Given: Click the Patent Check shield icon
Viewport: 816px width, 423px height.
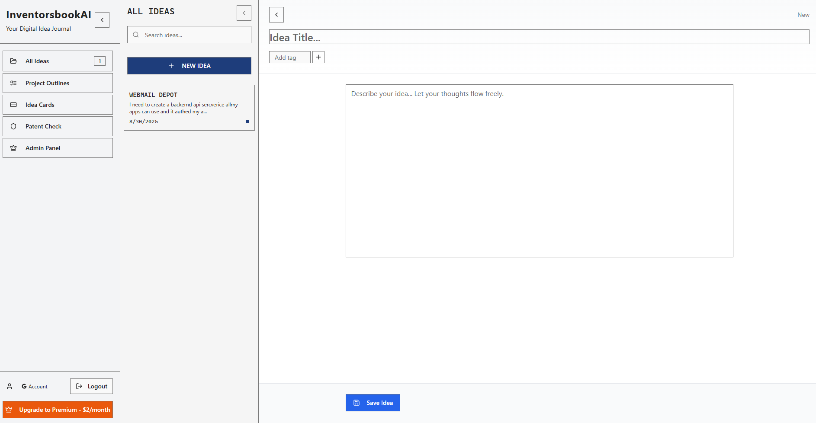Looking at the screenshot, I should tap(13, 126).
